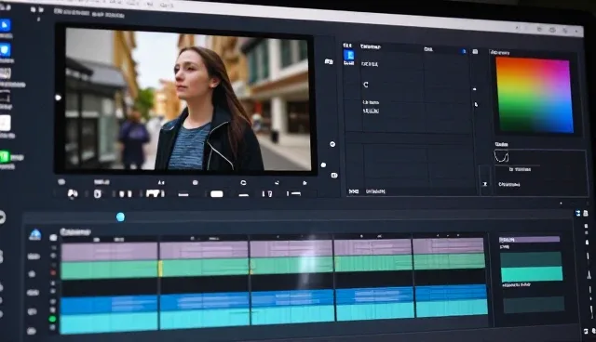Click the white handle dot left of preview

pyautogui.click(x=58, y=98)
